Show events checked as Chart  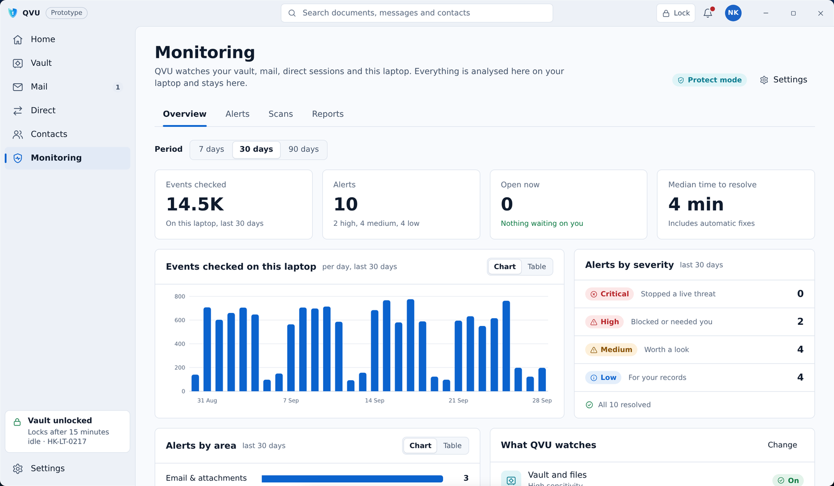click(x=505, y=267)
